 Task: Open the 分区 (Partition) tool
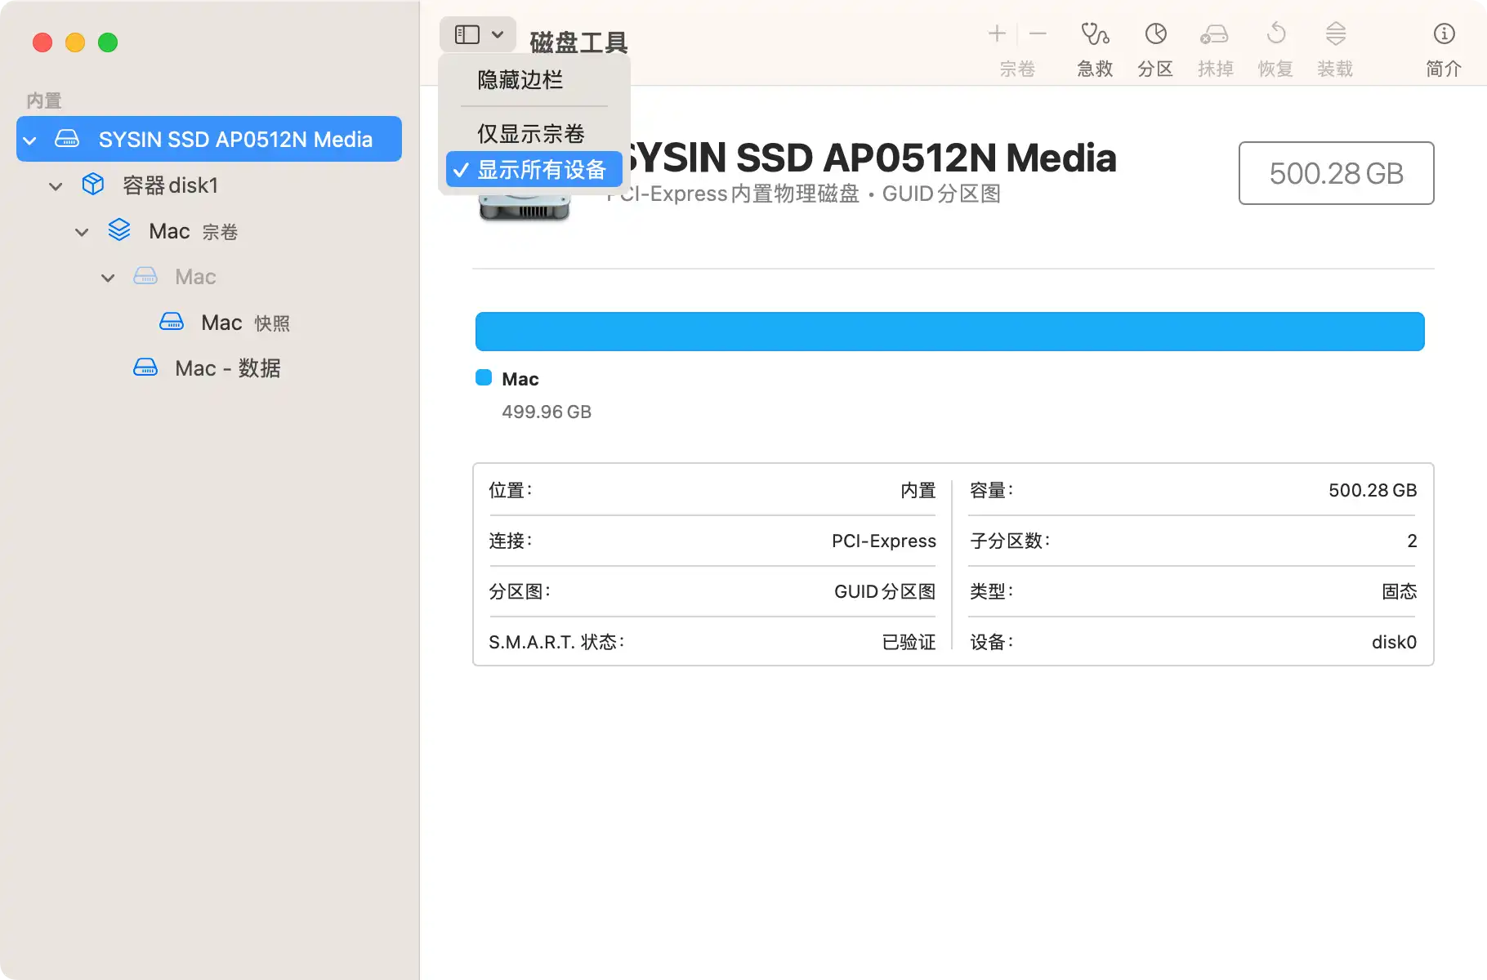pyautogui.click(x=1155, y=47)
